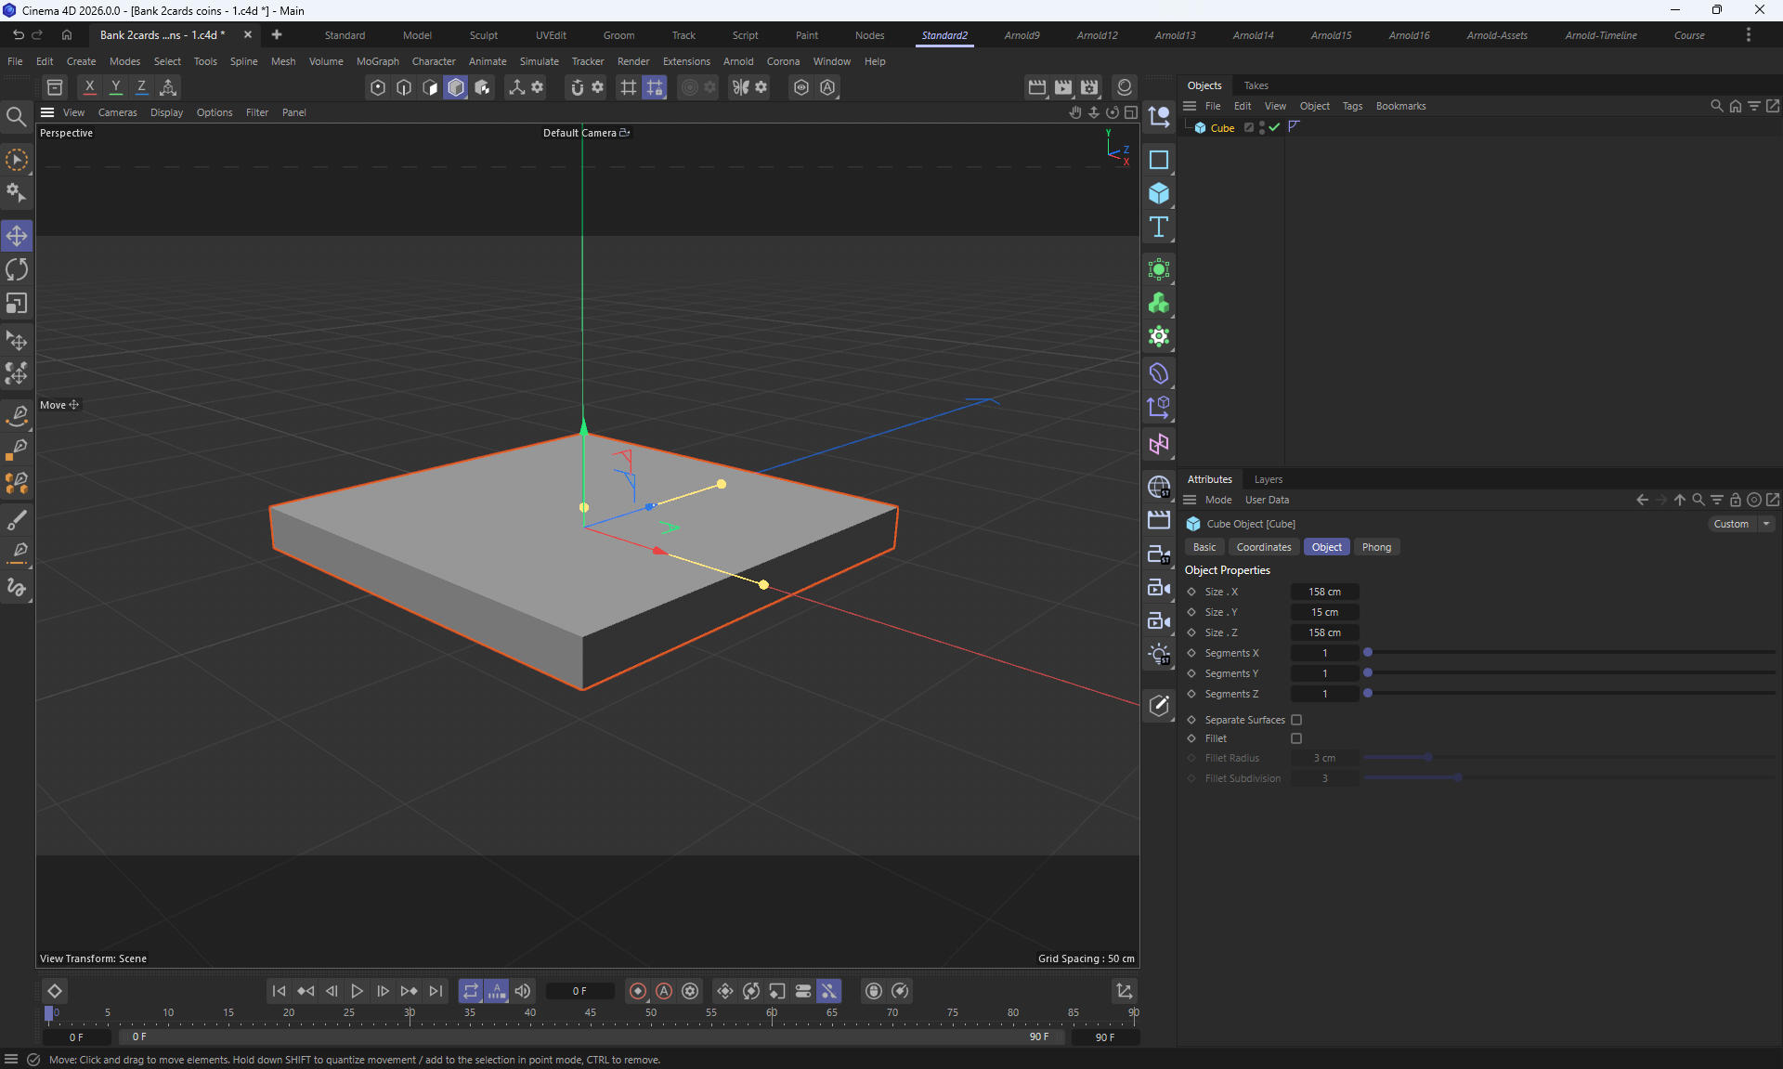Switch to the Coordinates tab

(x=1263, y=547)
